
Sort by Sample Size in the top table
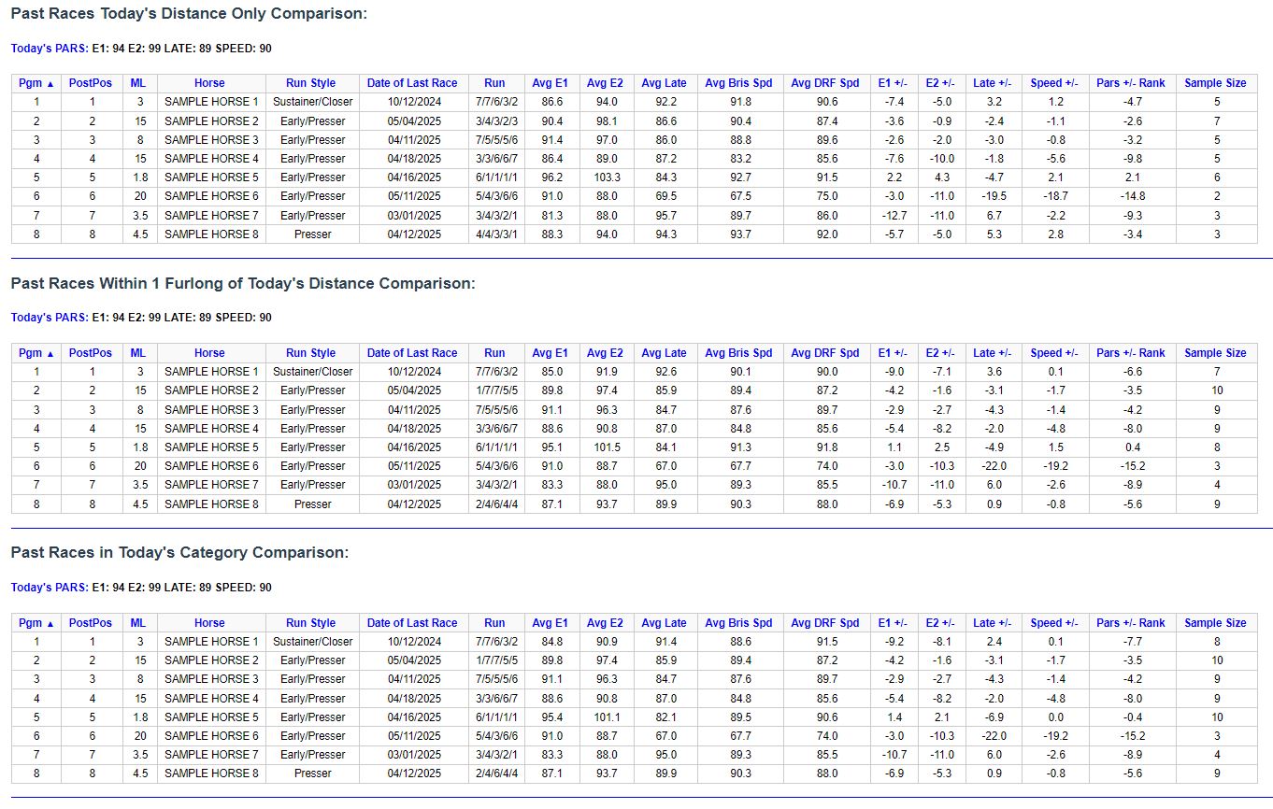click(x=1215, y=82)
